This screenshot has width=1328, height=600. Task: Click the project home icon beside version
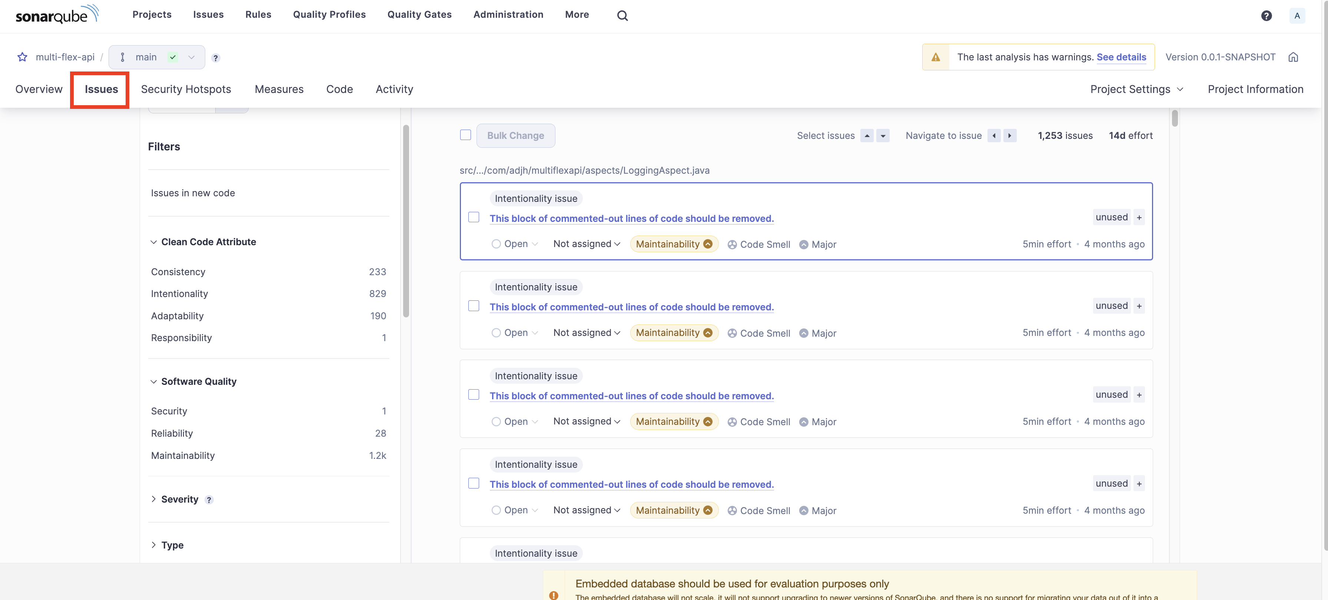[x=1293, y=57]
